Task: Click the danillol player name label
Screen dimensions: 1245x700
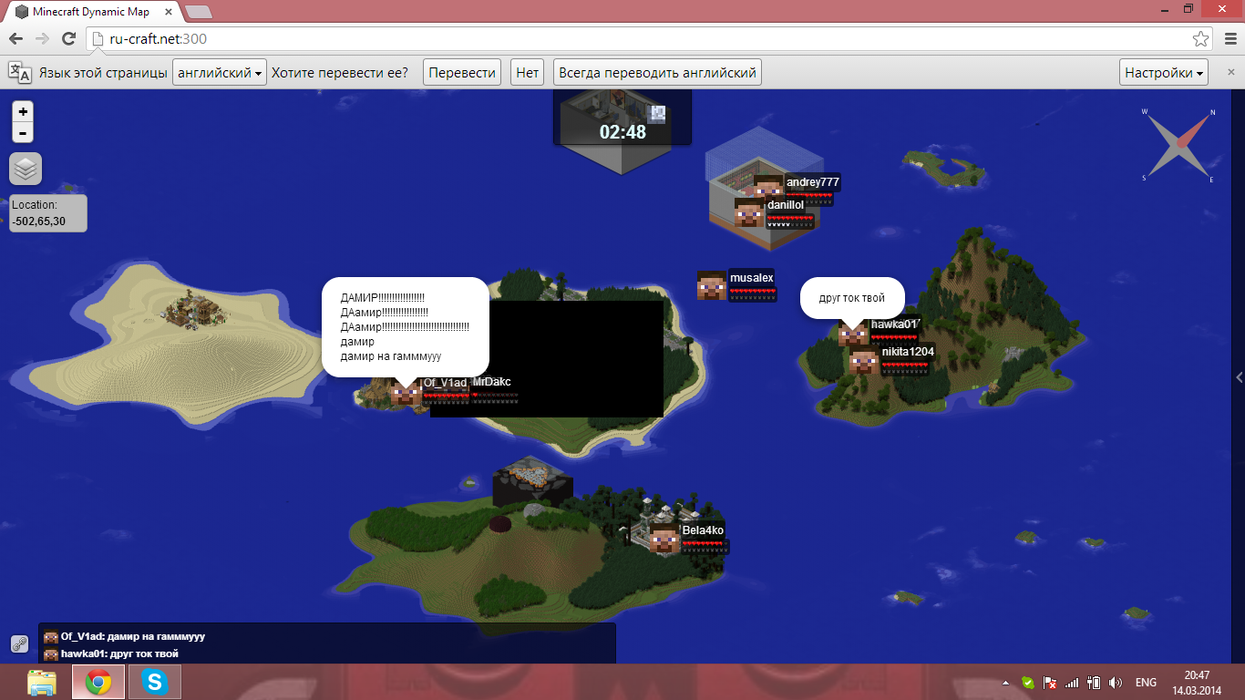Action: [786, 205]
